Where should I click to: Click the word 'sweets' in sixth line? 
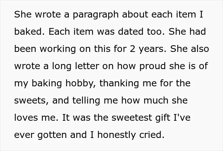pos(30,101)
